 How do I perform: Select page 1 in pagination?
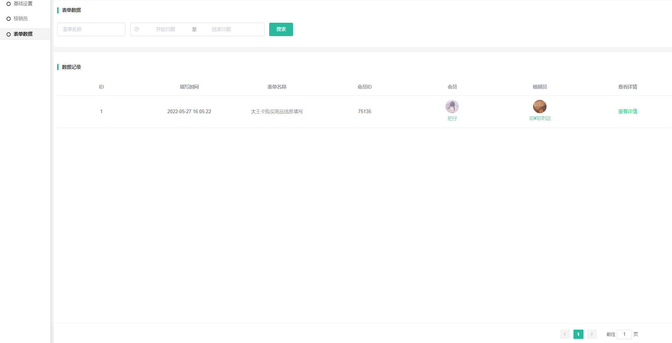(x=578, y=334)
